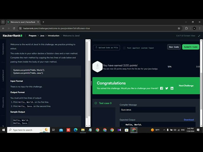
Task: Open Introduction breadcrumb link
Action: 54,36
